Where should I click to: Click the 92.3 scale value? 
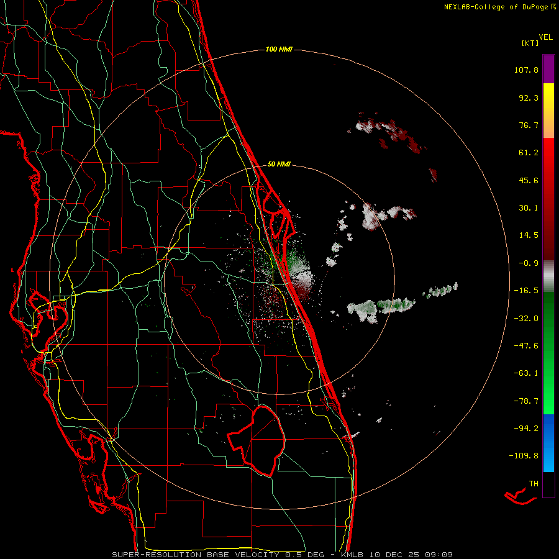coord(529,98)
